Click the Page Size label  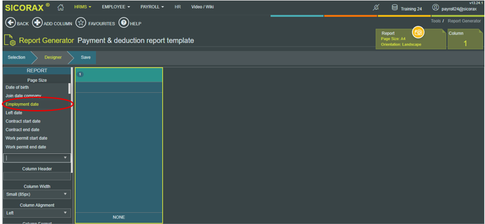pyautogui.click(x=37, y=80)
